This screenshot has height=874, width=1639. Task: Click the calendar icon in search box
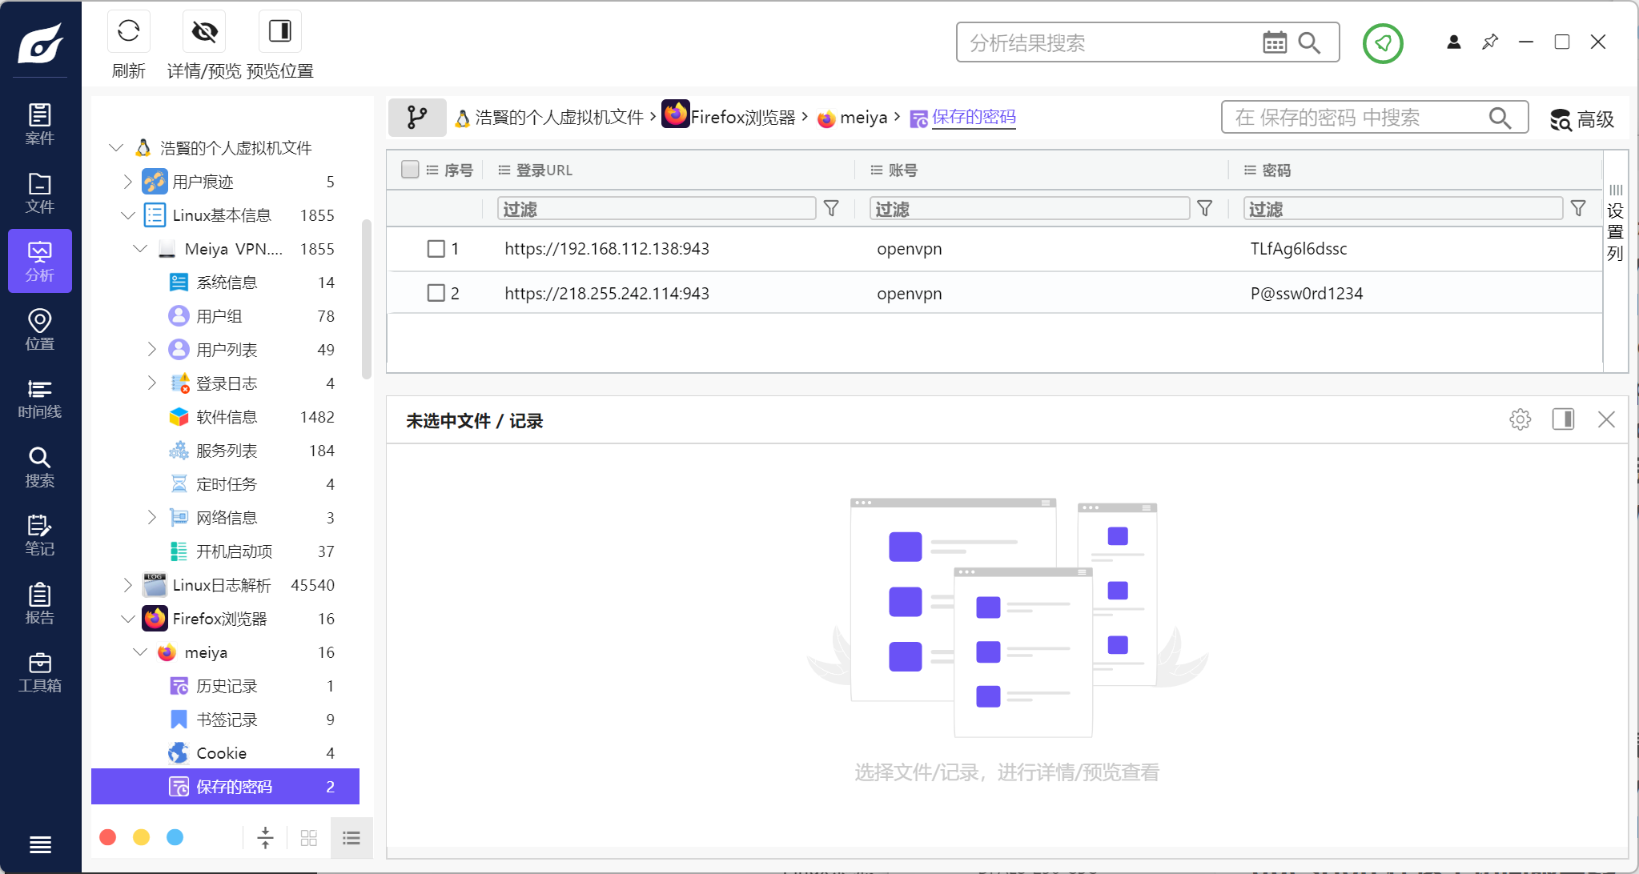click(1274, 42)
